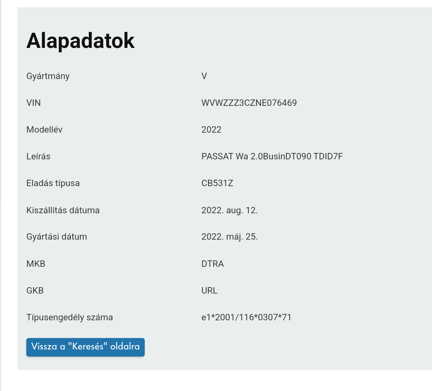
Task: Click the Gyártmány label
Action: (x=48, y=76)
